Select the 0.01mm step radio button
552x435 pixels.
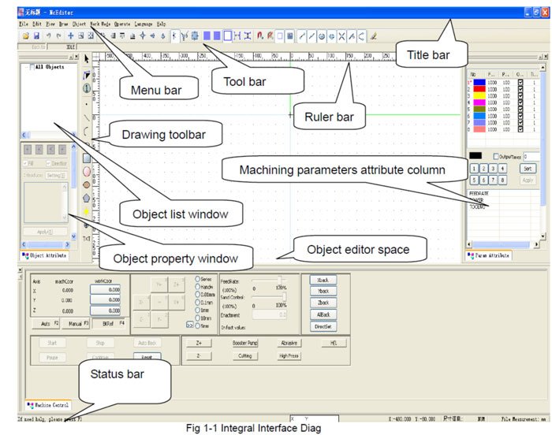pos(197,294)
